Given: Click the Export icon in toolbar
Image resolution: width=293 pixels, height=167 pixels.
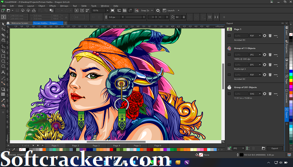Looking at the screenshot, I should (x=82, y=10).
